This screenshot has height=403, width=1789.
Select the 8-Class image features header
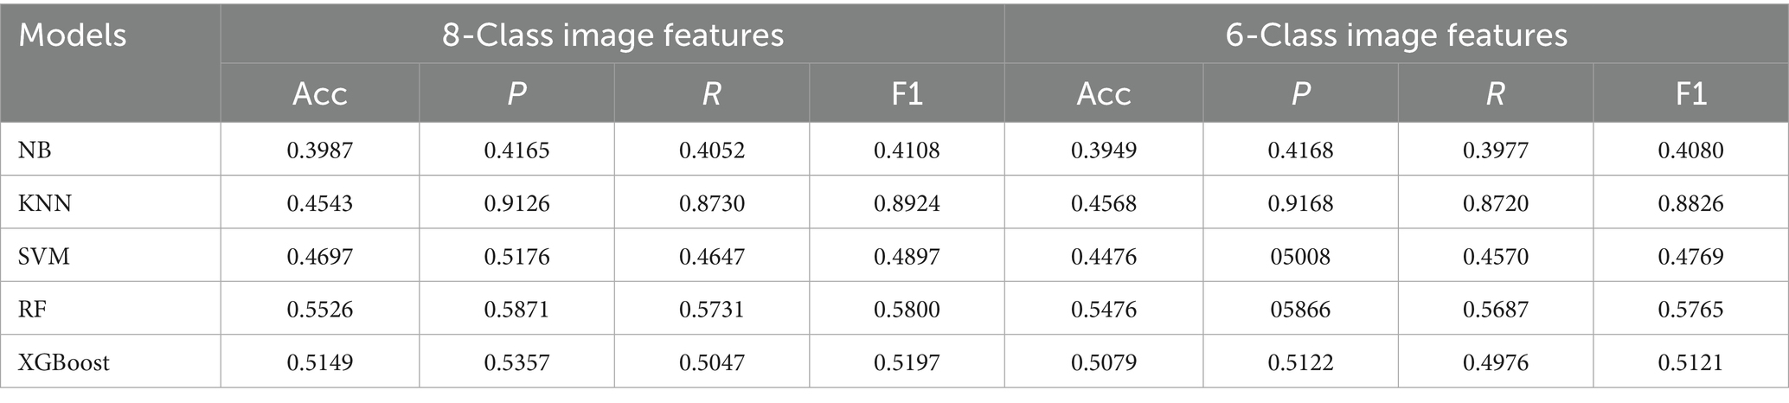point(612,35)
